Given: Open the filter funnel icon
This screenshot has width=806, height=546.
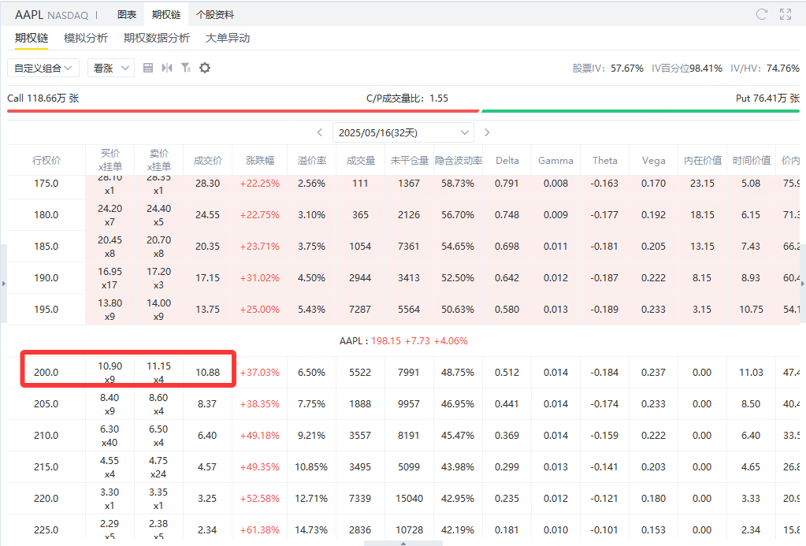Looking at the screenshot, I should 186,68.
